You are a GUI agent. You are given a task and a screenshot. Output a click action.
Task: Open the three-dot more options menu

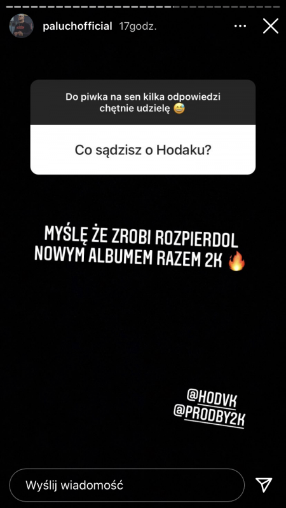[x=240, y=26]
